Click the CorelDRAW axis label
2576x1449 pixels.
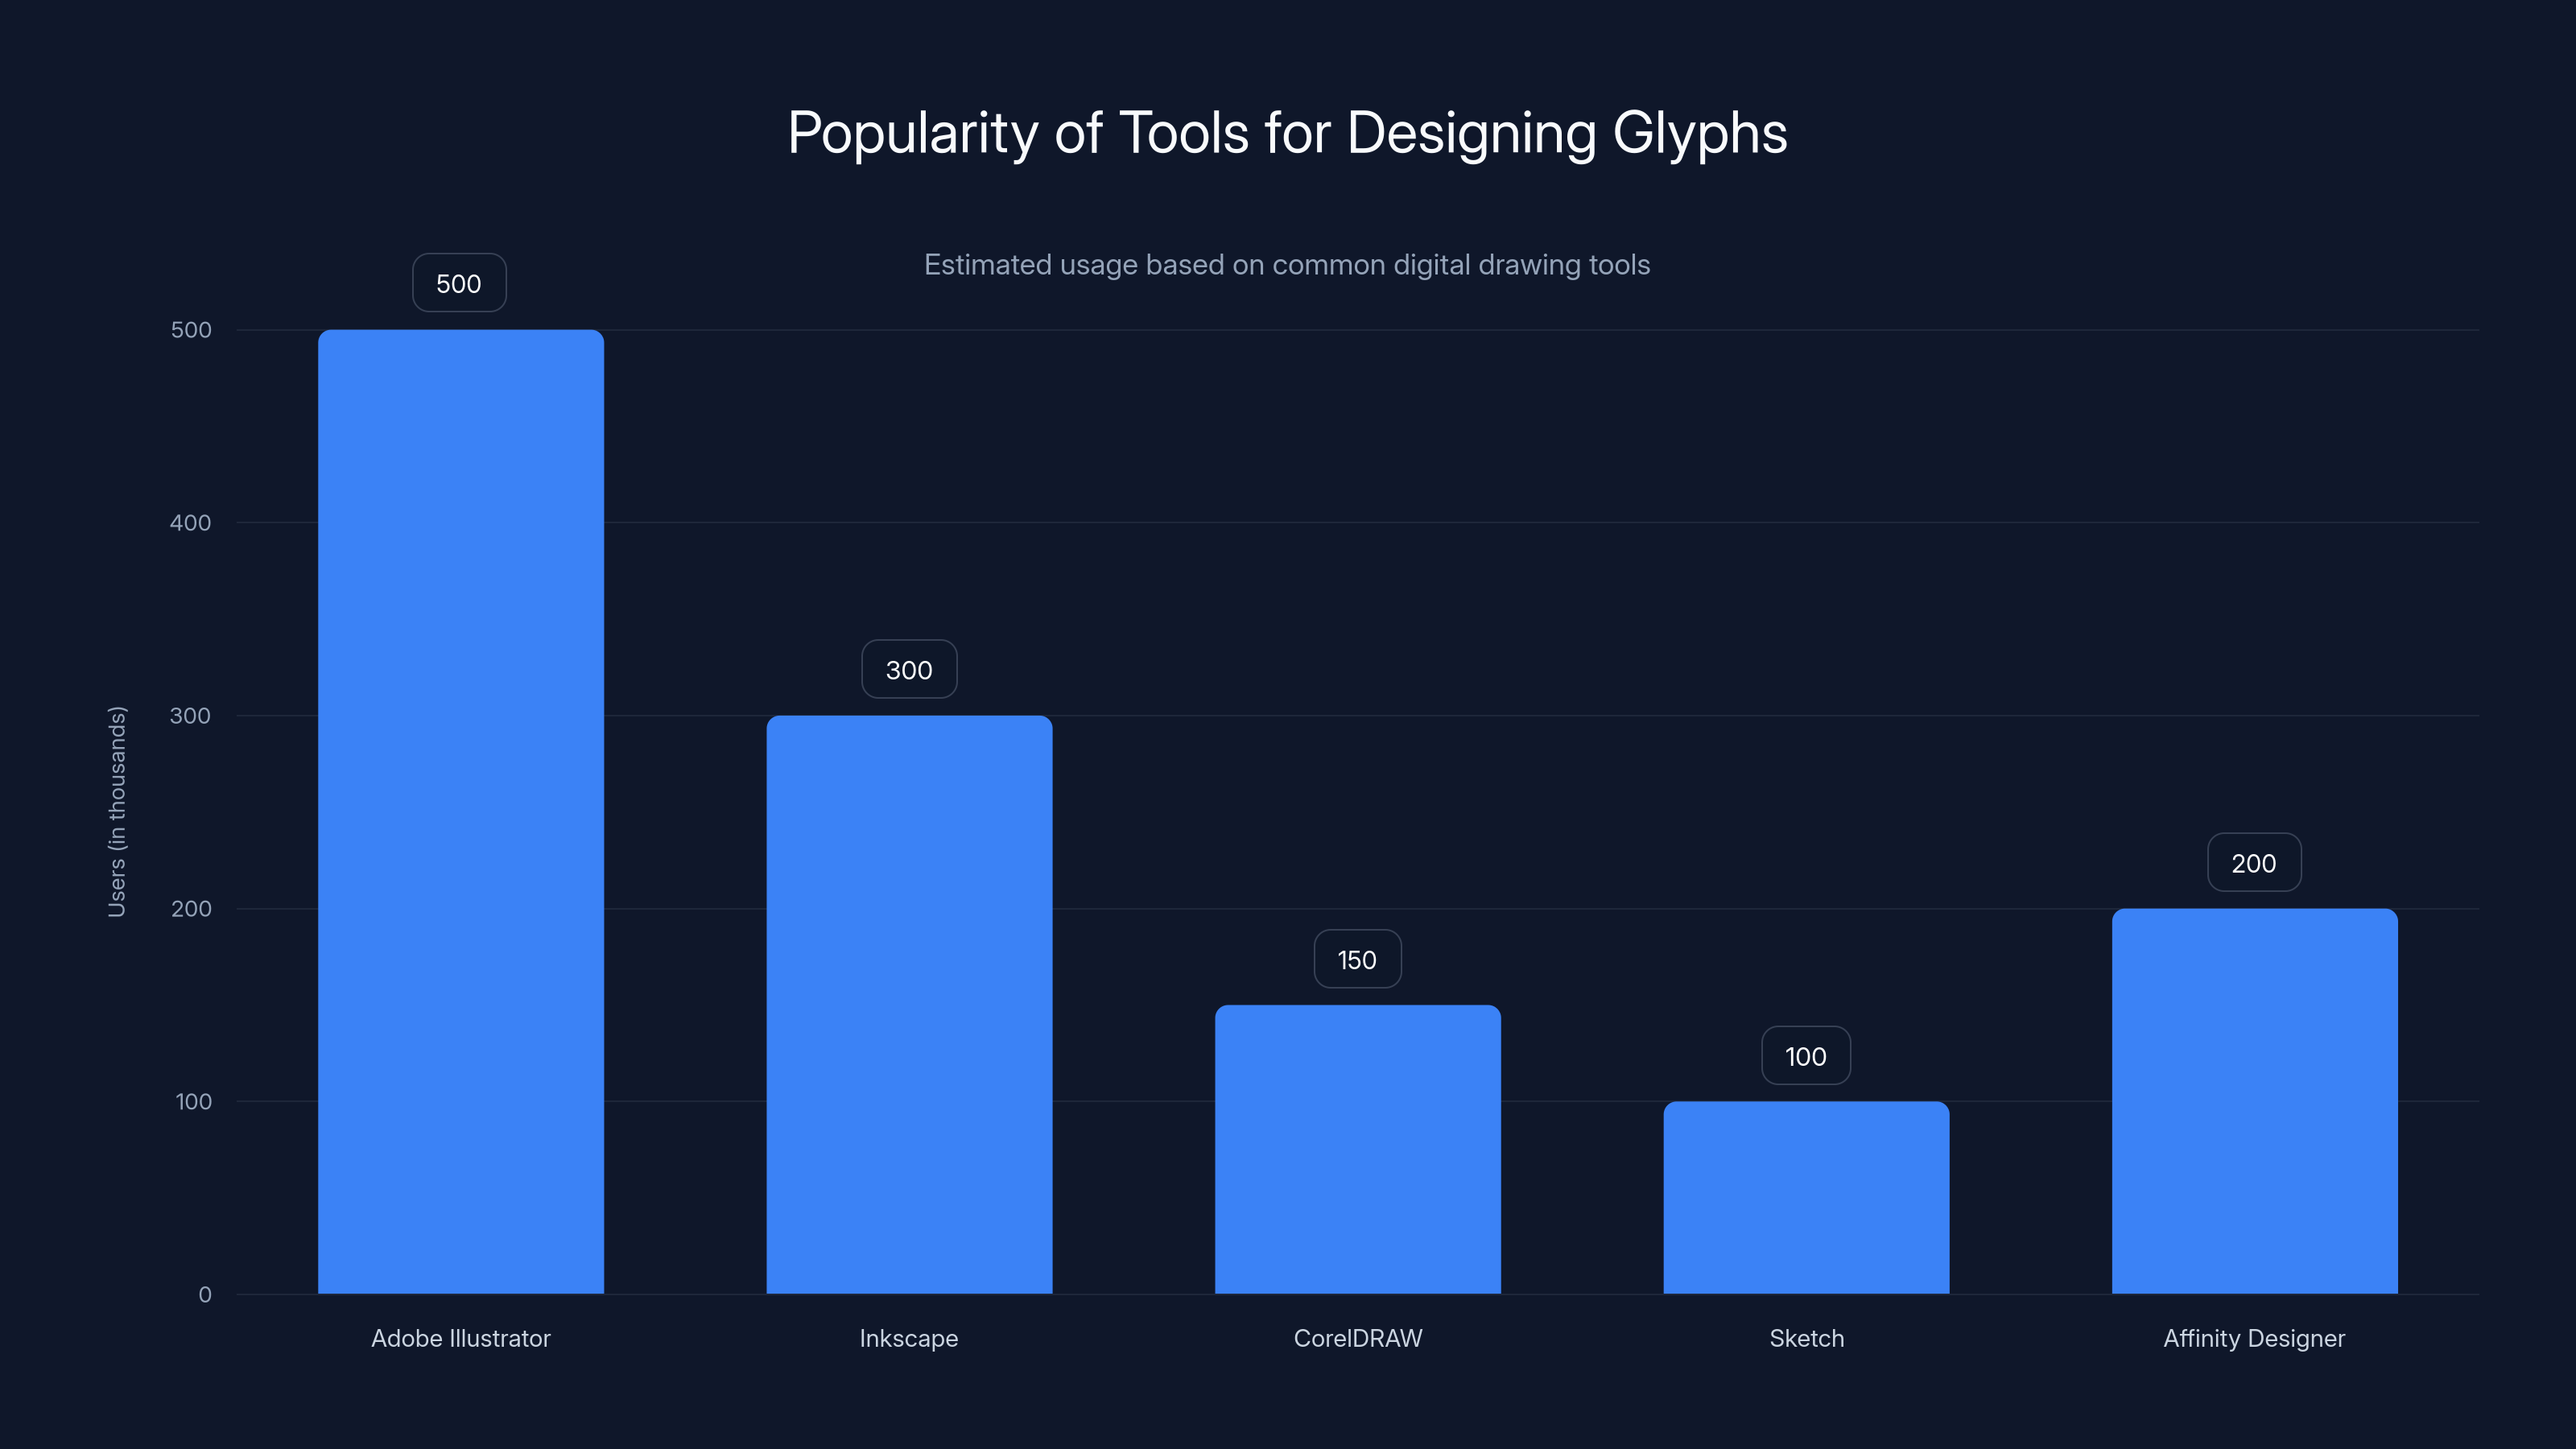1358,1338
